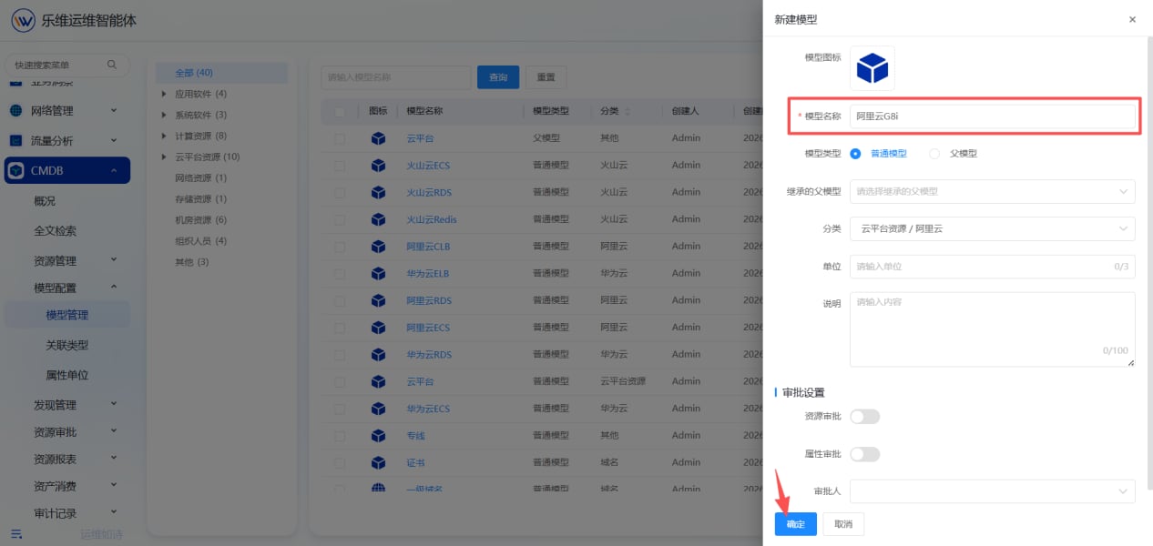Select the 全部 (40) category
The image size is (1153, 546).
click(221, 73)
